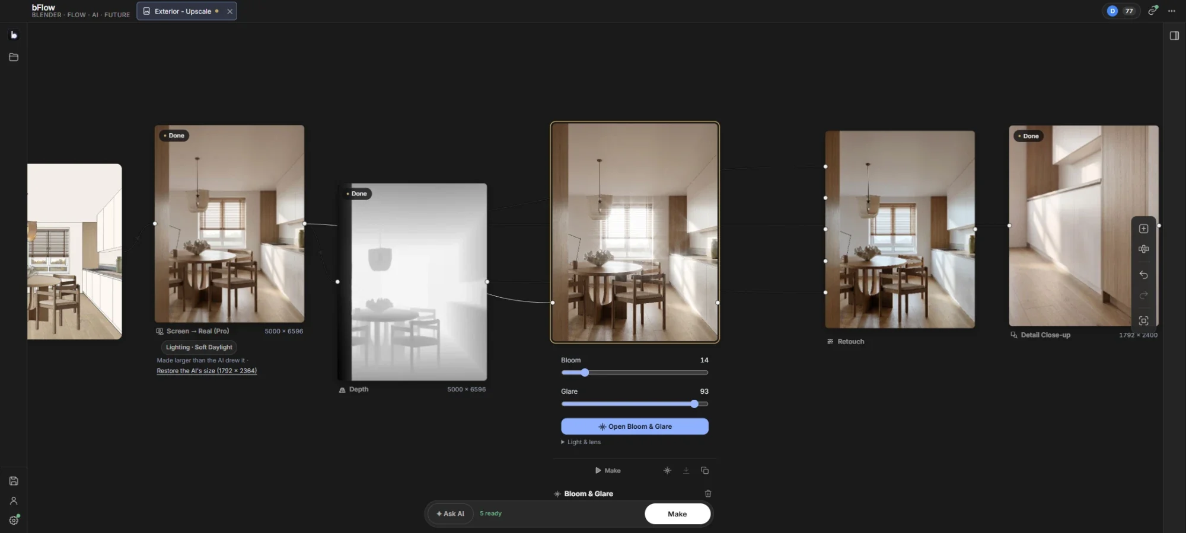
Task: Select the Screen → Real (Pro) node image
Action: pyautogui.click(x=229, y=224)
